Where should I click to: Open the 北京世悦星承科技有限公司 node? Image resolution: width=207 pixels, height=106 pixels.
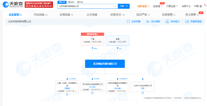coord(117,87)
